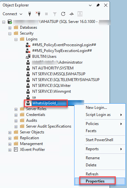Click the Server Objects folder icon

pyautogui.click(x=16, y=132)
